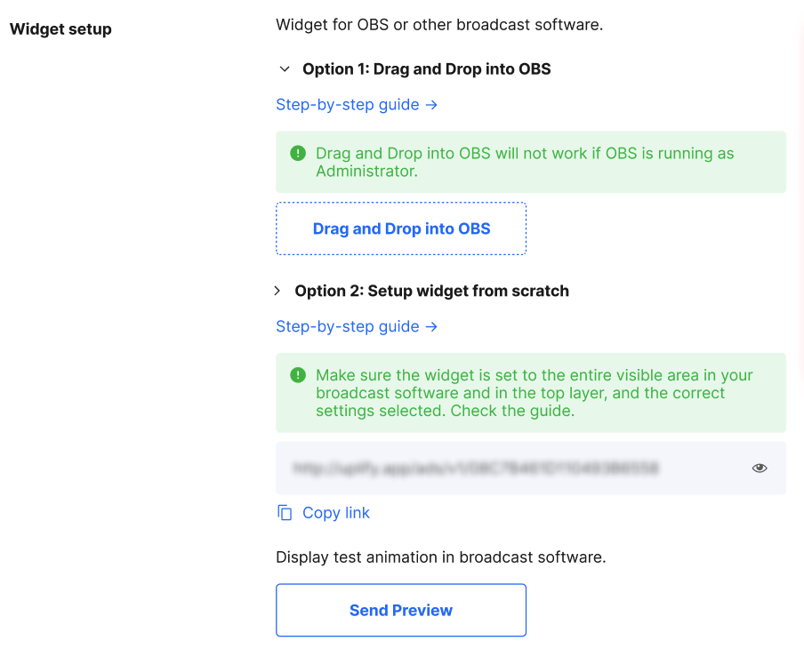Screen dimensions: 804x657
Task: Click the arrow icon beside Option 1's guide link
Action: [431, 105]
